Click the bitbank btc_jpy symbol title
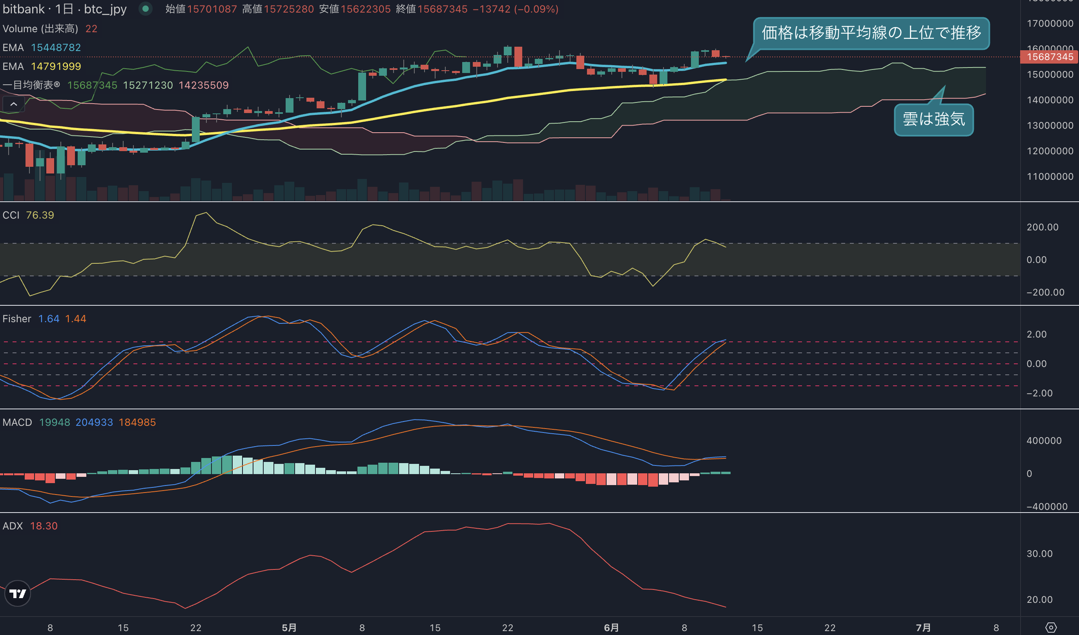1079x635 pixels. tap(65, 9)
